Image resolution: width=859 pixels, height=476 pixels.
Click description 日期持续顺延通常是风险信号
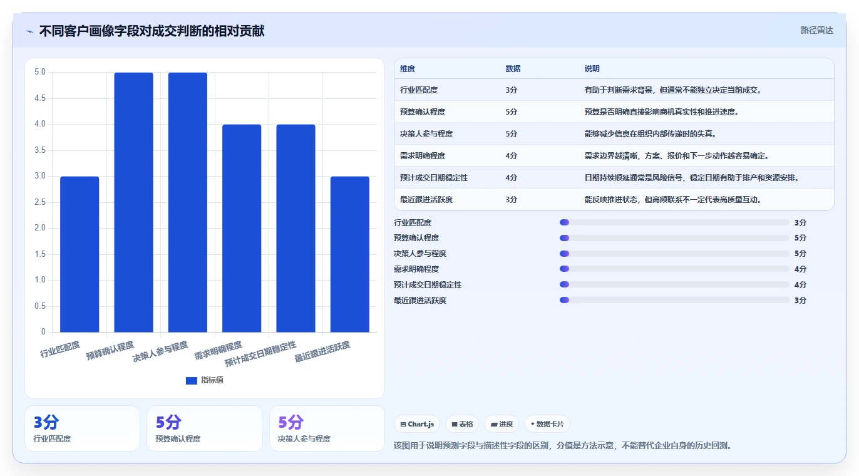(x=691, y=178)
